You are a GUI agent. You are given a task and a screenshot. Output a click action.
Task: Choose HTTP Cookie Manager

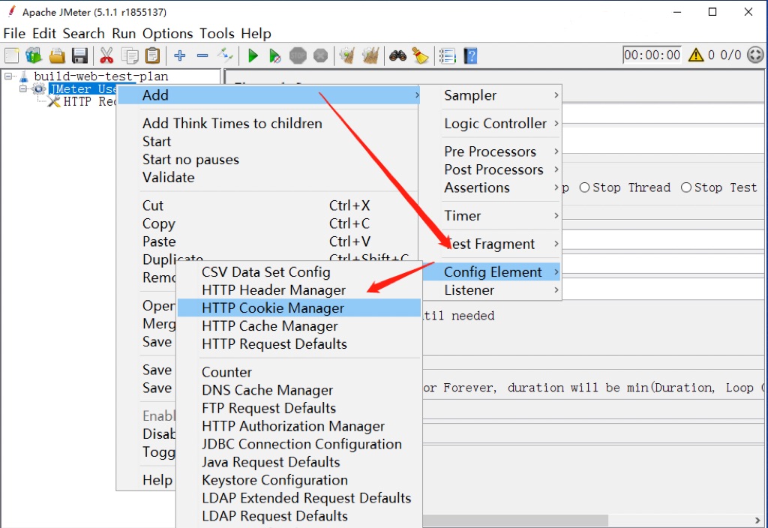[299, 307]
